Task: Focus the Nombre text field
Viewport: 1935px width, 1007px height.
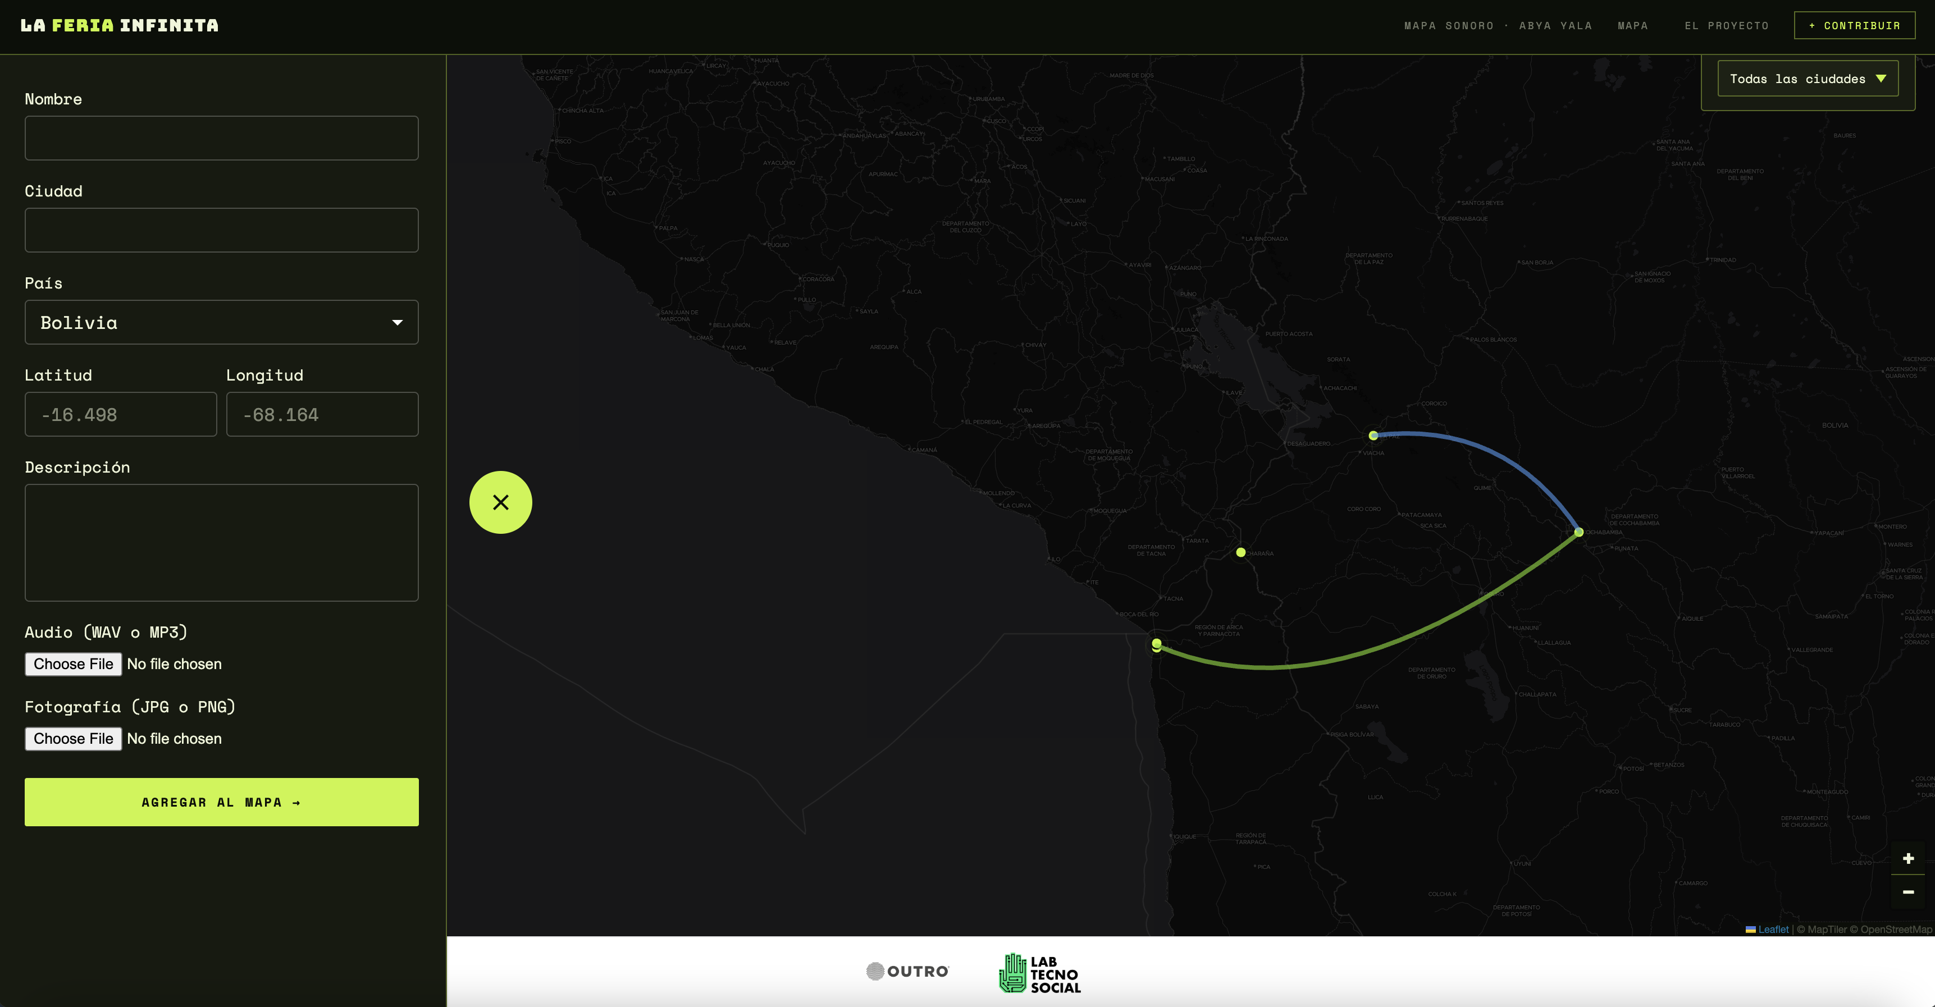Action: (222, 138)
